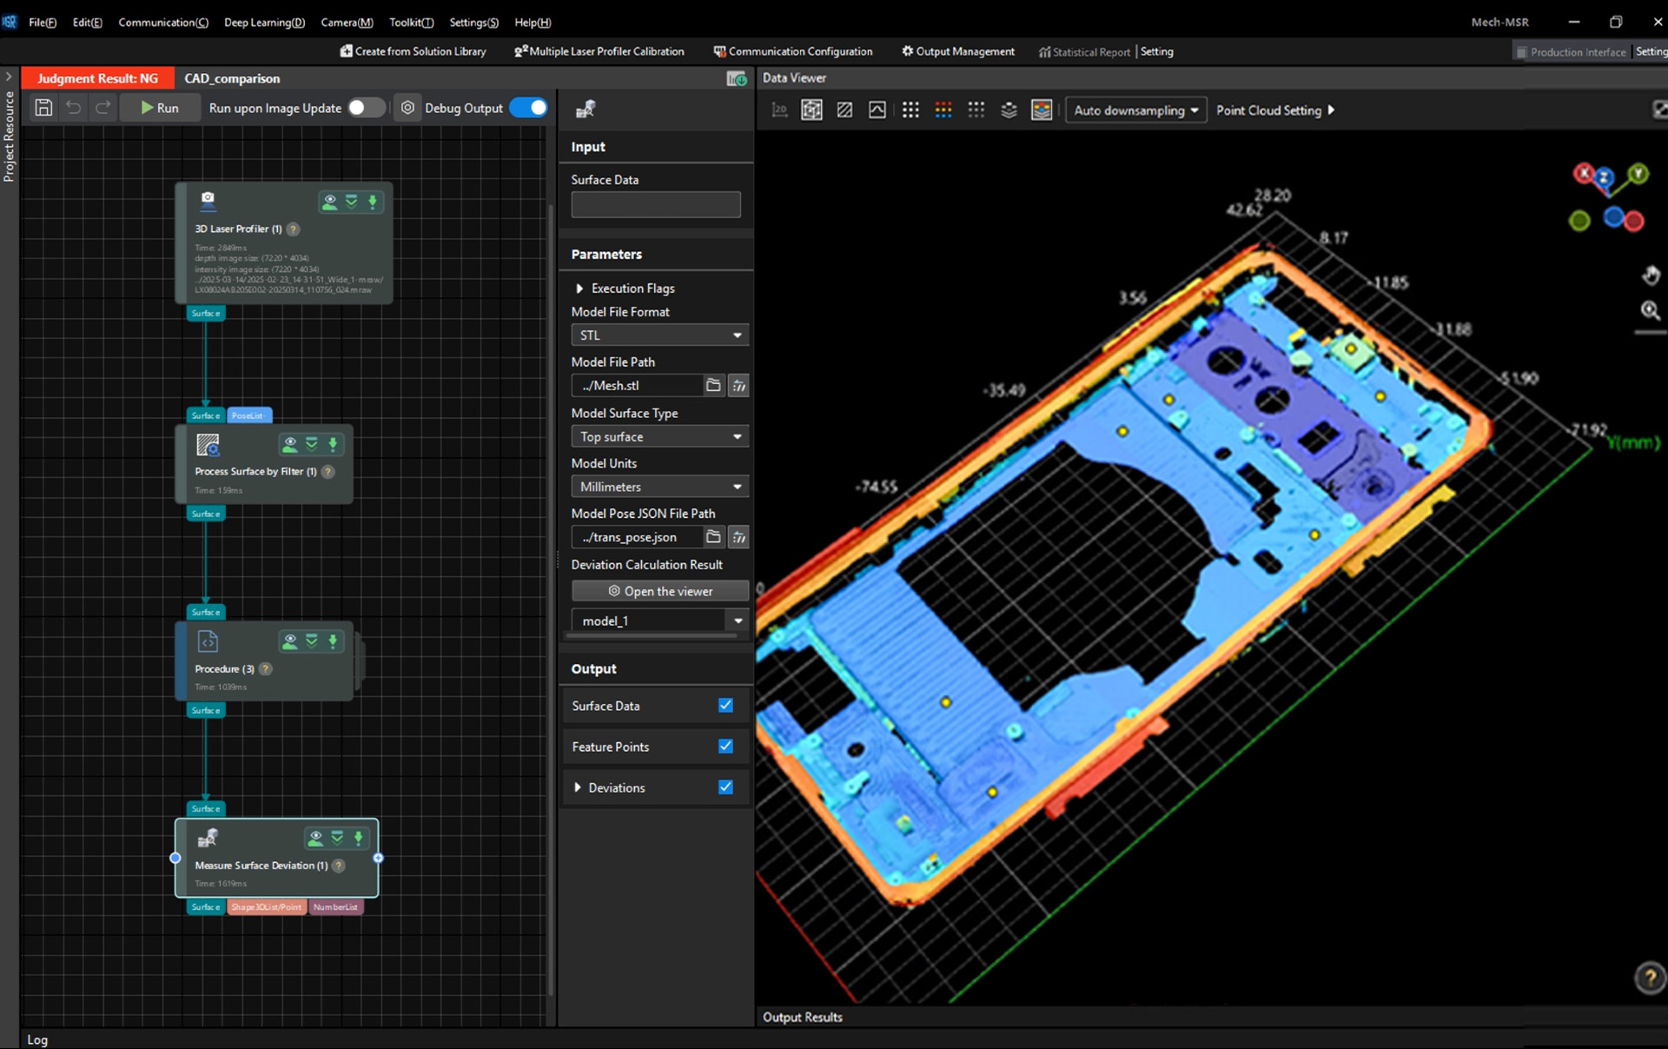Open the Model Surface Type dropdown

pos(659,437)
